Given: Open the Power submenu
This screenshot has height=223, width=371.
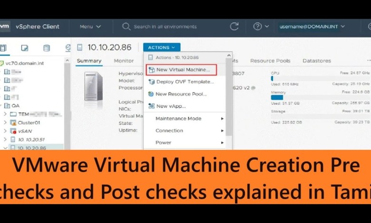Looking at the screenshot, I should 185,143.
